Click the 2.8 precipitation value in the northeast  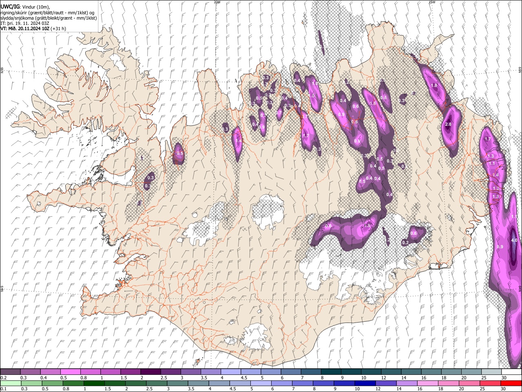(448, 124)
